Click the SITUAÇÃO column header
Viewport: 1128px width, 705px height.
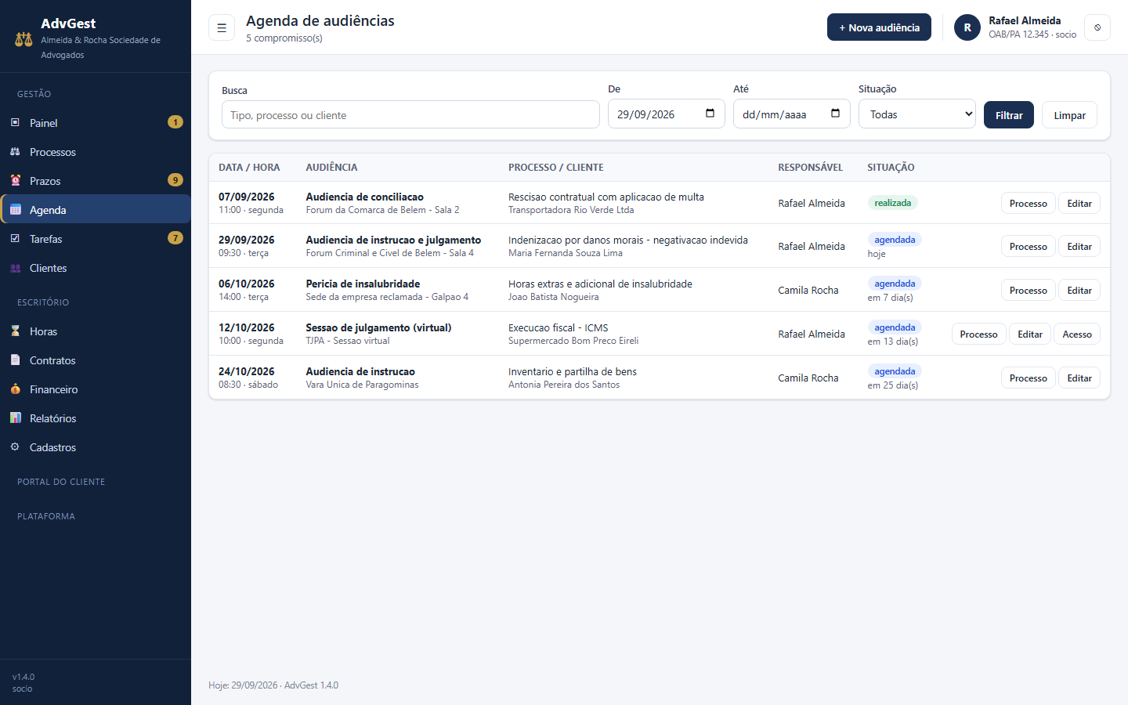coord(891,167)
